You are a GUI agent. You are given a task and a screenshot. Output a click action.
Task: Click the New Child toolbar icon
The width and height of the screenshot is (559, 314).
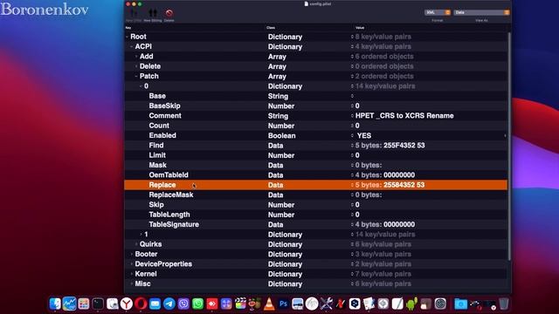click(134, 13)
